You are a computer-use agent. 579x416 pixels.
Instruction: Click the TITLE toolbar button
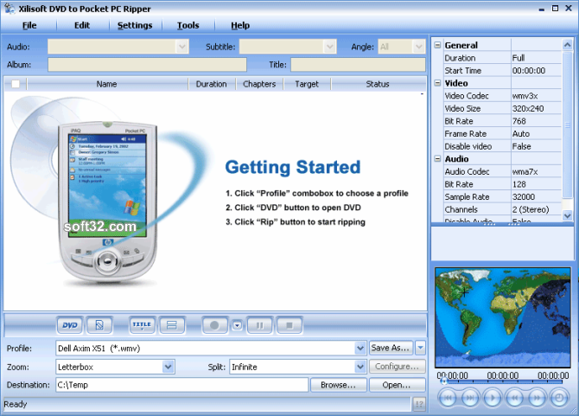tap(142, 325)
